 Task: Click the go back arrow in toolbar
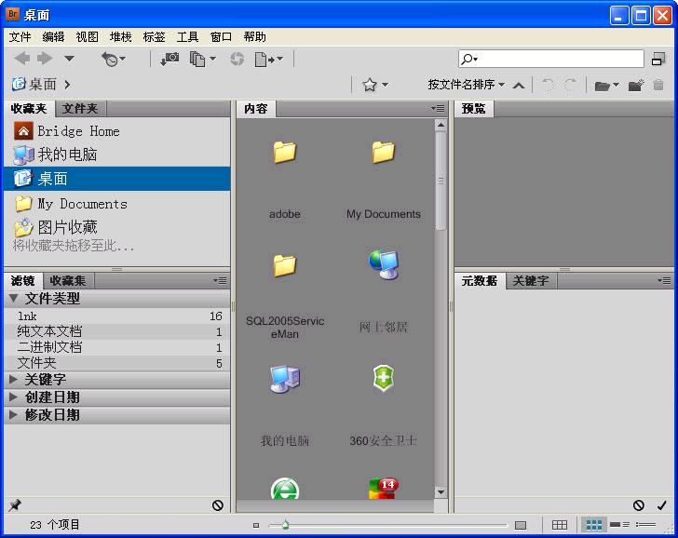21,59
